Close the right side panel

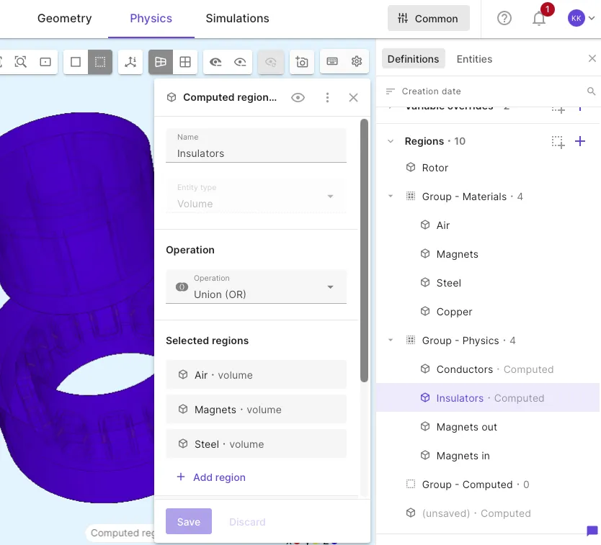(592, 58)
